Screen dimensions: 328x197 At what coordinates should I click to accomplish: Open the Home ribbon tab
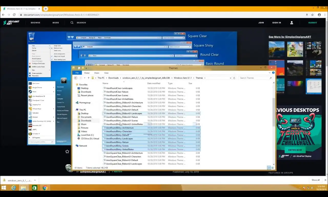click(x=87, y=73)
